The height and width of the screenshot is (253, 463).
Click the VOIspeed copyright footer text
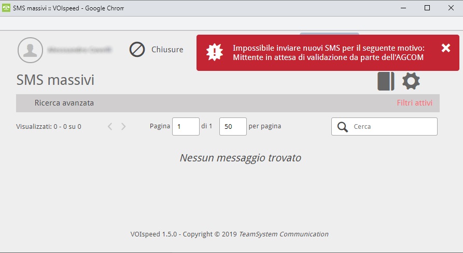[230, 234]
